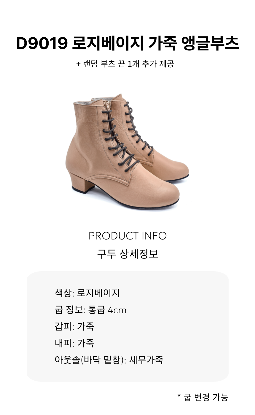Select the 갑피: 가죽 line
The width and height of the screenshot is (255, 415).
click(74, 327)
